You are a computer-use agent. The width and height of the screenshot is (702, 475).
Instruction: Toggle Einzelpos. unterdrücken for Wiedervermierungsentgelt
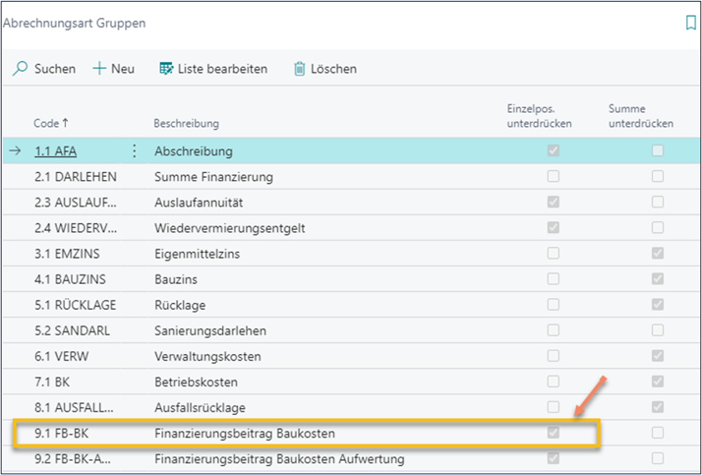point(553,228)
